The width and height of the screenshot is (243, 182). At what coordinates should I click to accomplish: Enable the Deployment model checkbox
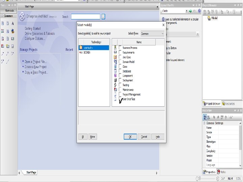(120, 80)
